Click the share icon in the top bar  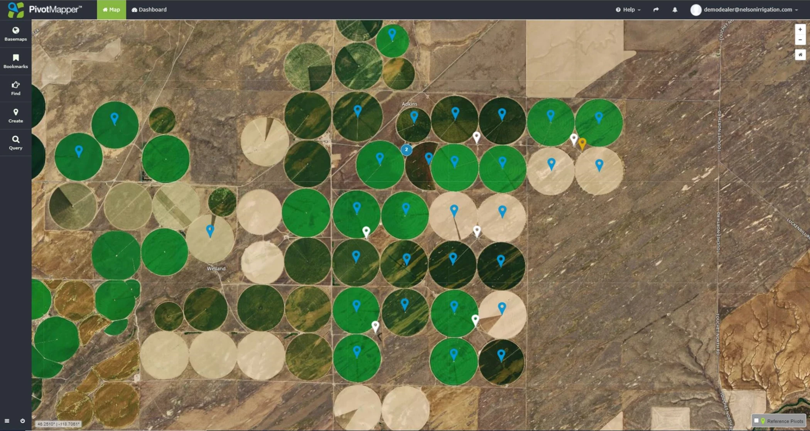[656, 10]
